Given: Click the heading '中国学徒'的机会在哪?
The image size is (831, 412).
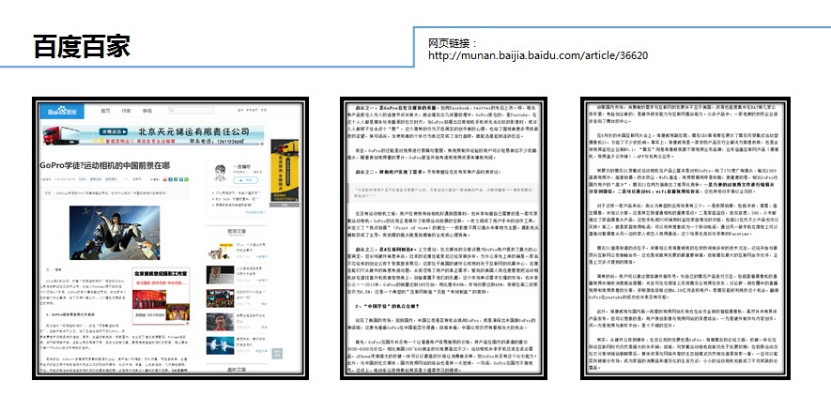Looking at the screenshot, I should [x=388, y=306].
